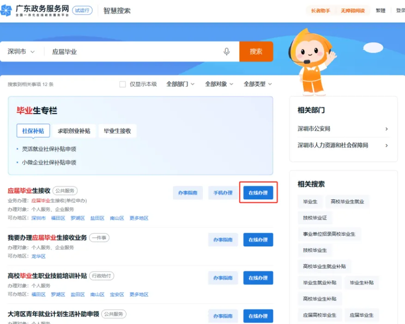405x324 pixels.
Task: Select 深圳市 area under 应届毕业生接收
Action: [x=38, y=218]
